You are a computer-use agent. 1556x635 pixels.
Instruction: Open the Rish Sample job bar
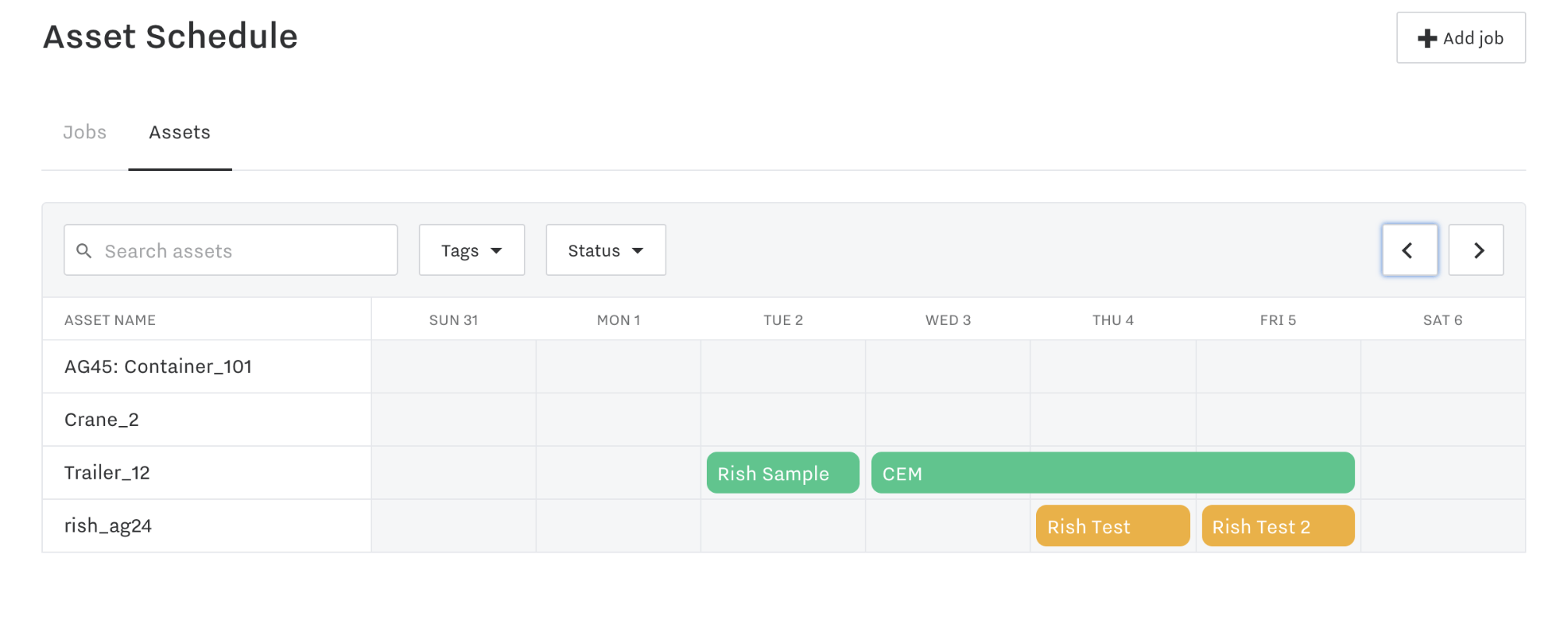pos(782,473)
